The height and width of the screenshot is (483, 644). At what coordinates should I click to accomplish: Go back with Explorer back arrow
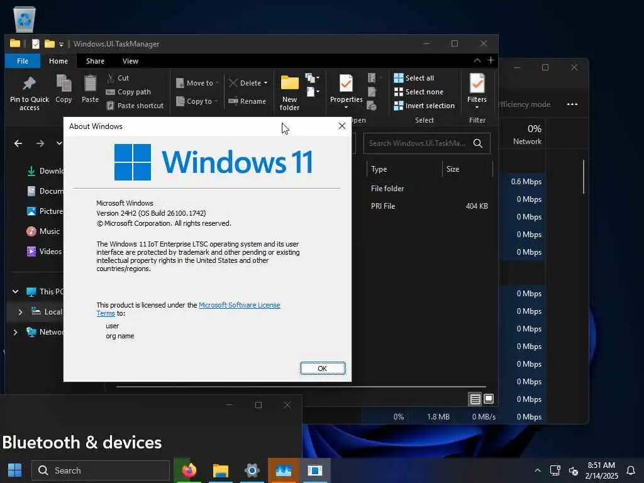pos(18,143)
